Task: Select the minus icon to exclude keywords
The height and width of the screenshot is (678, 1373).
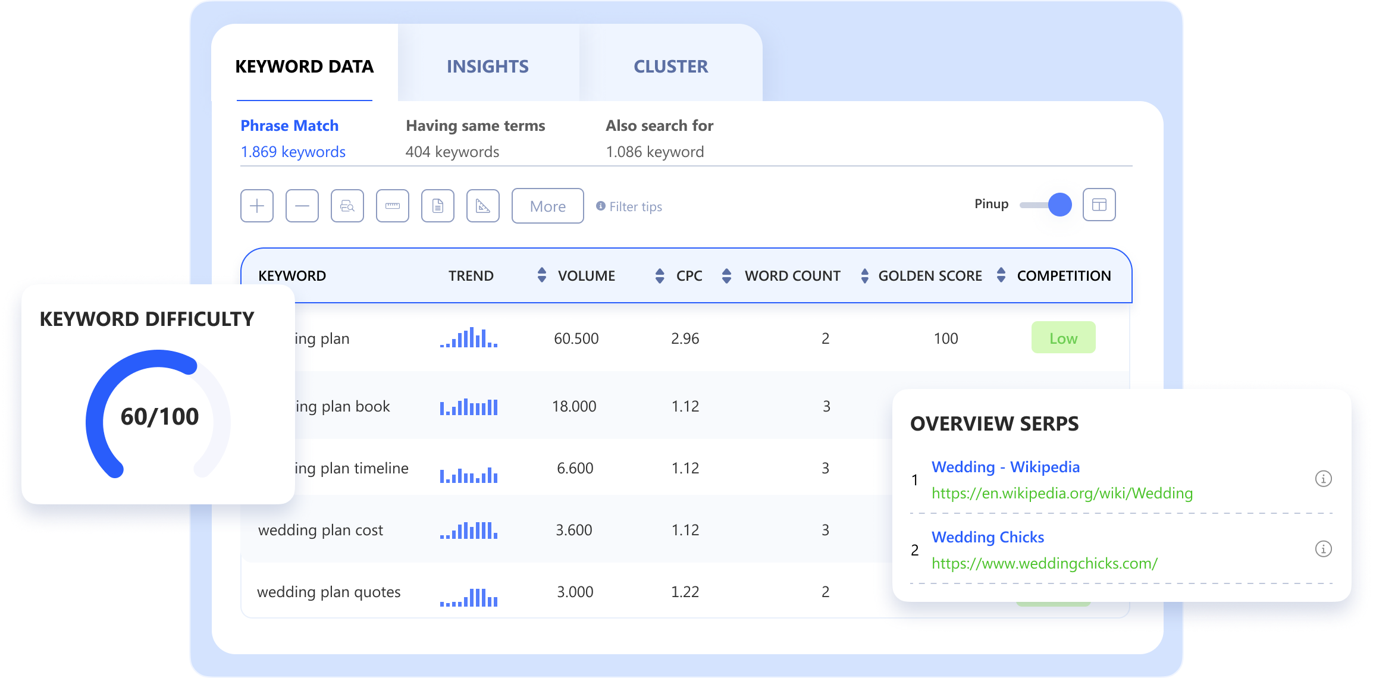Action: pyautogui.click(x=302, y=205)
